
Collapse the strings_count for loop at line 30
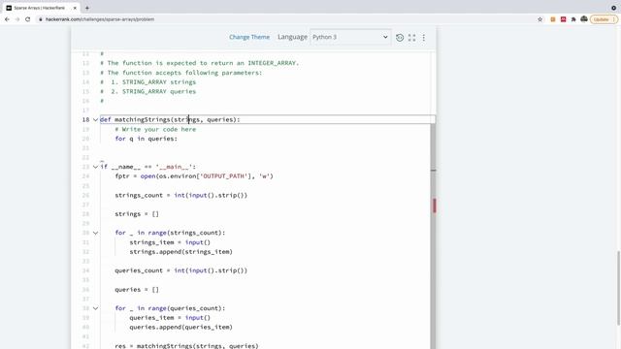click(x=95, y=233)
